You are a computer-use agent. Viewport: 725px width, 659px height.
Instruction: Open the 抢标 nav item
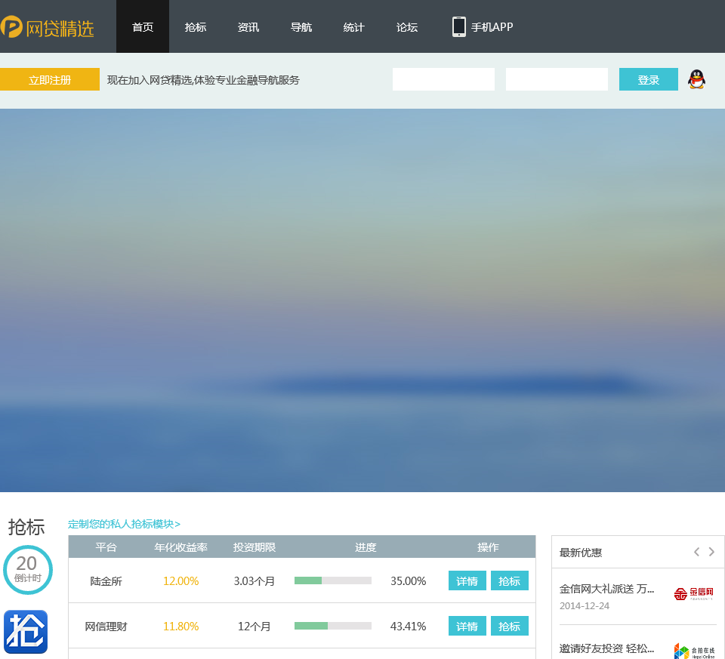tap(195, 27)
